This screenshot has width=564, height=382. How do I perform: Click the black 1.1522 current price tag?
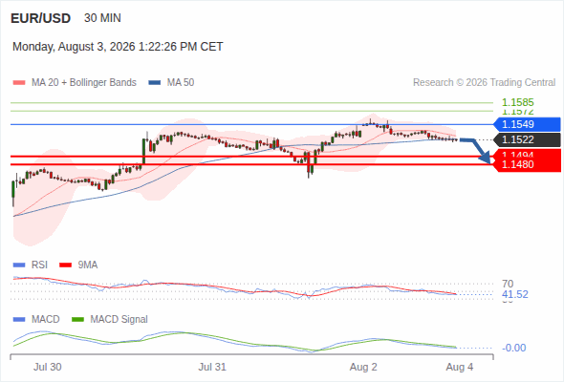(527, 139)
